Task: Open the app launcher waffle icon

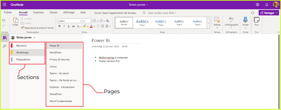Action: pos(4,5)
